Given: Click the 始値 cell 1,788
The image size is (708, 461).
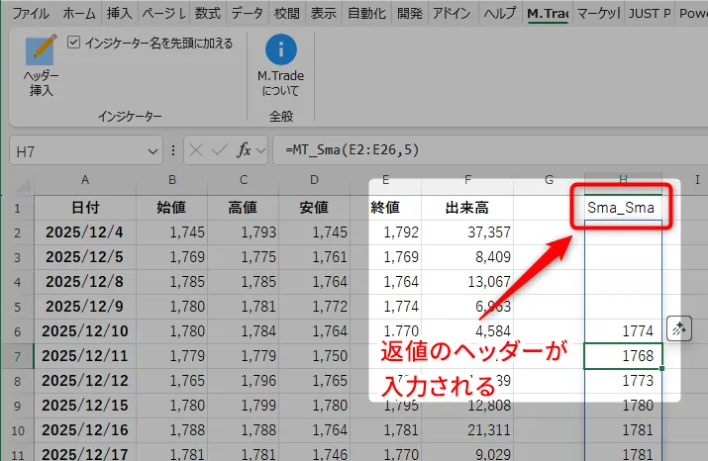Looking at the screenshot, I should point(172,430).
